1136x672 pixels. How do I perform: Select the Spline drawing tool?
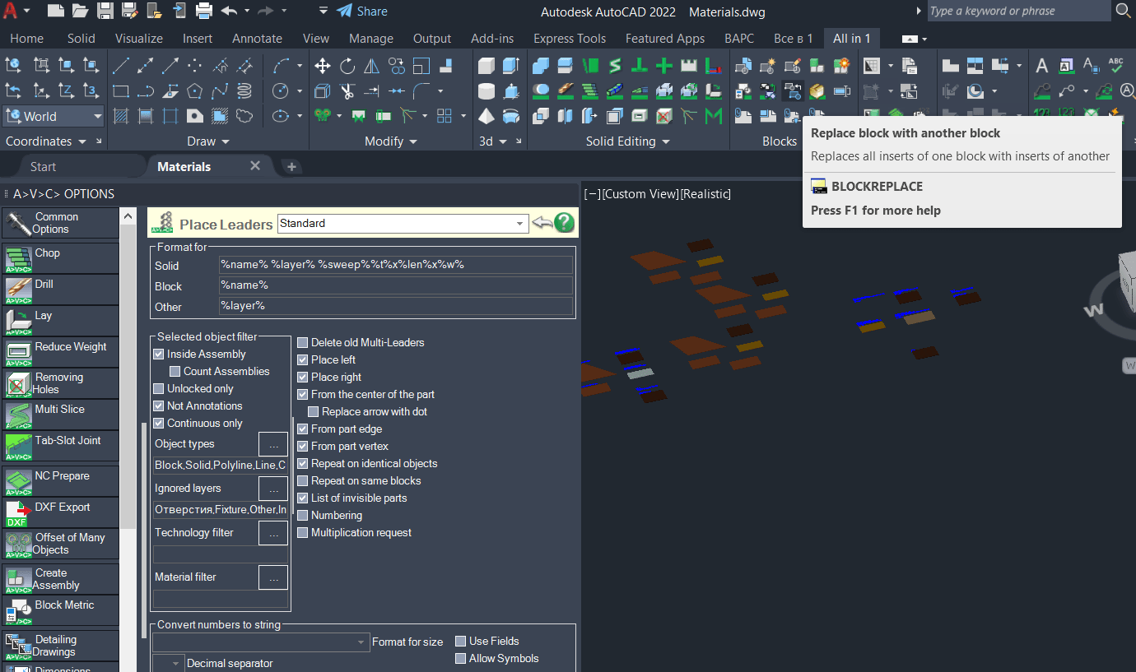tap(220, 90)
